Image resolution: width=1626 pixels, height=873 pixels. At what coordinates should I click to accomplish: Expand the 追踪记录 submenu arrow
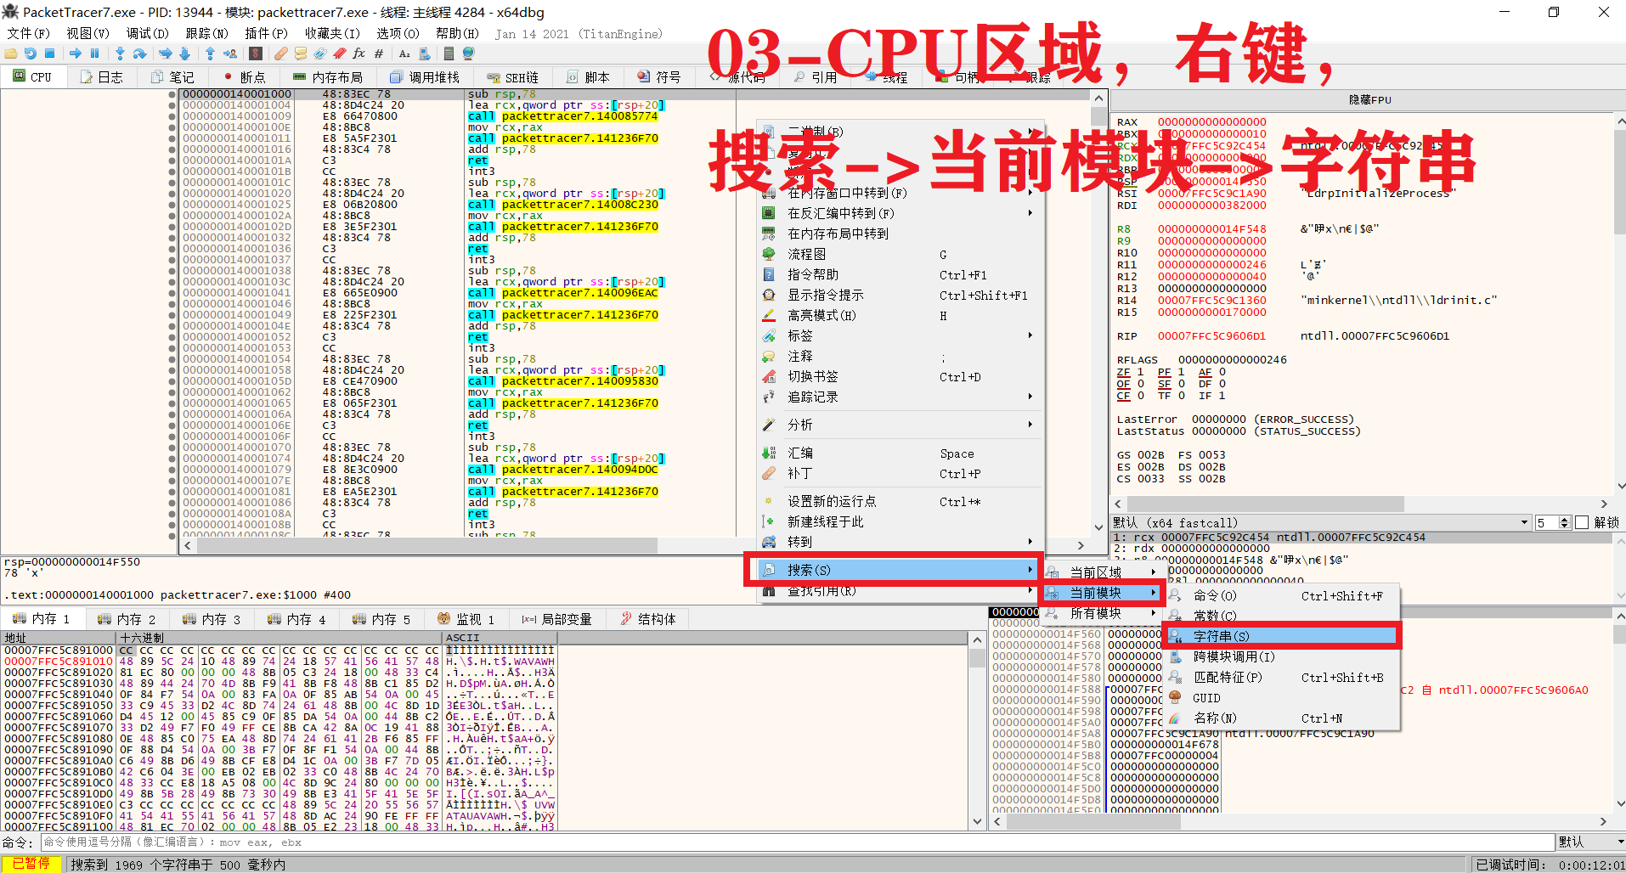pos(1030,397)
